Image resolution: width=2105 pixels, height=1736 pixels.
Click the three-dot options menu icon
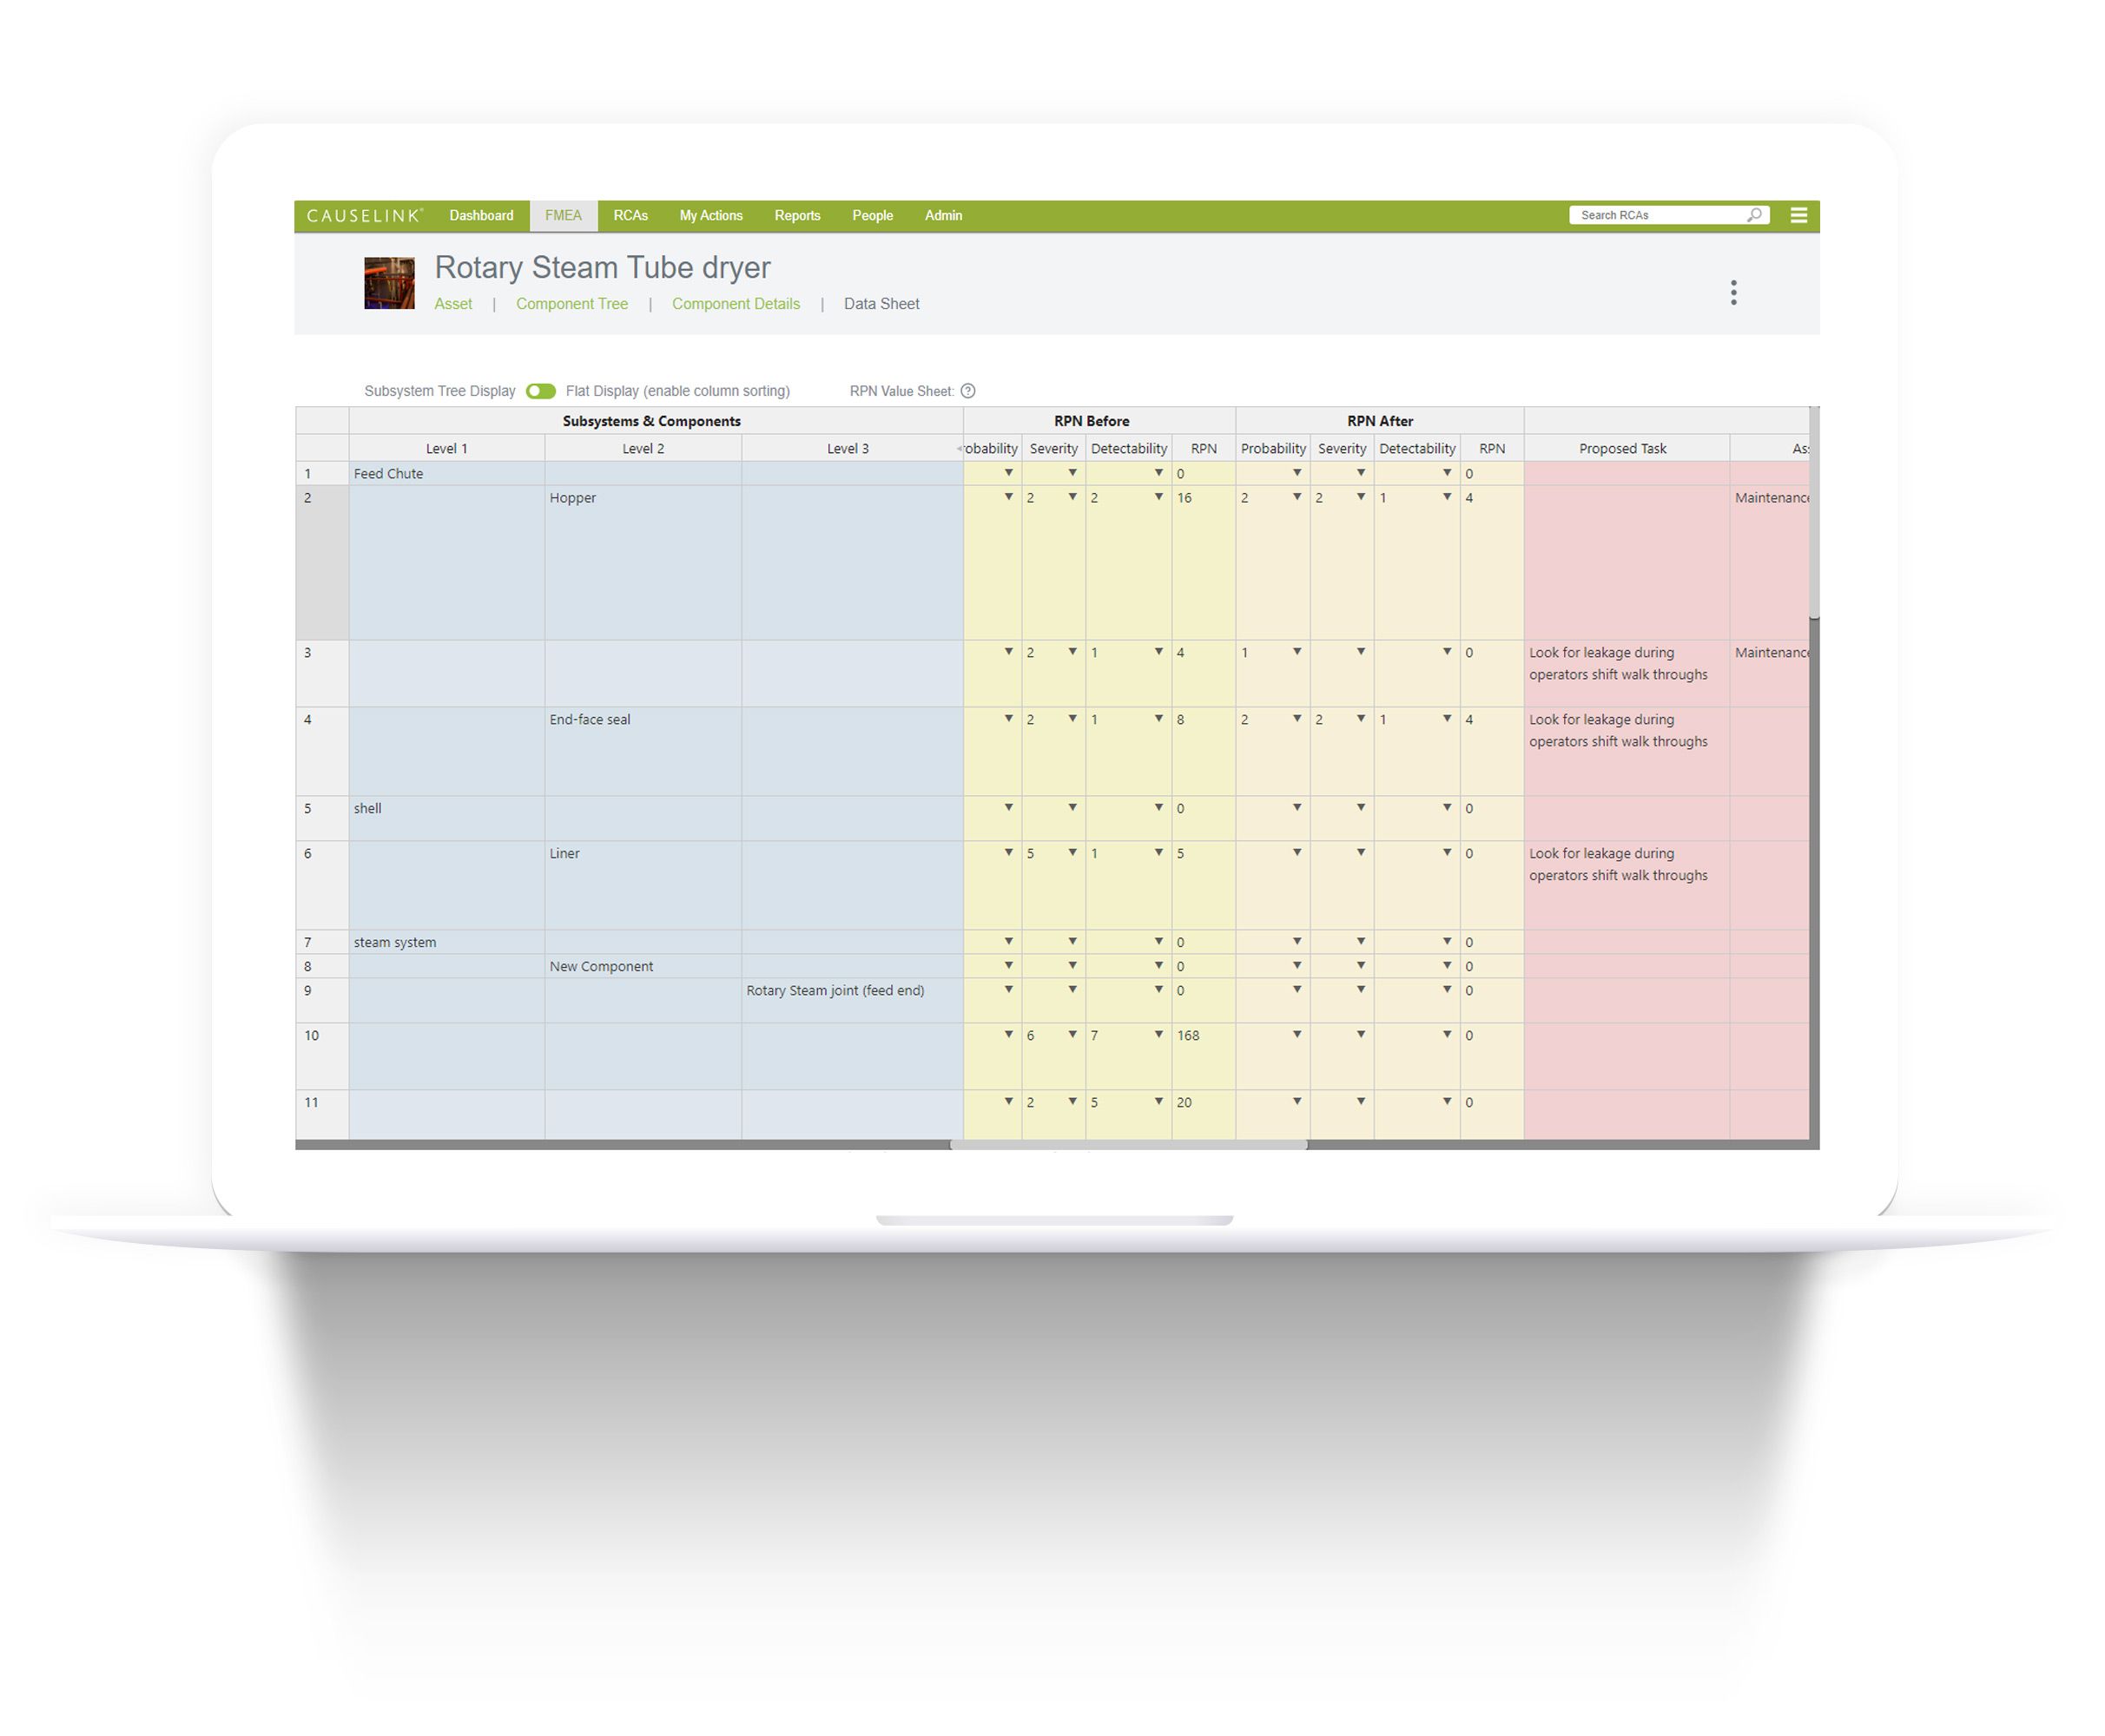coord(1732,292)
